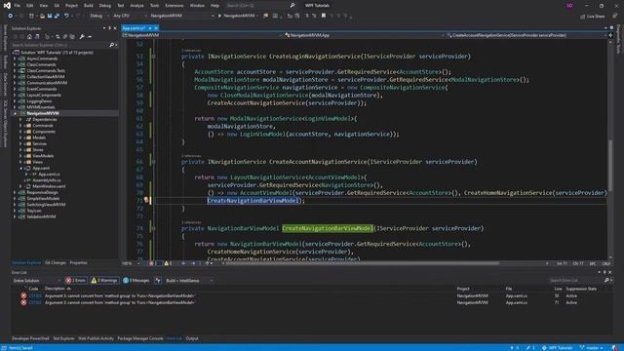Image resolution: width=624 pixels, height=351 pixels.
Task: Click the Save All icon in the toolbar
Action: coord(57,16)
